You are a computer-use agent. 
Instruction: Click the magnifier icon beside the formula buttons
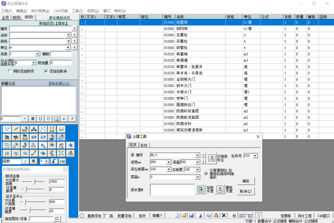click(57, 119)
